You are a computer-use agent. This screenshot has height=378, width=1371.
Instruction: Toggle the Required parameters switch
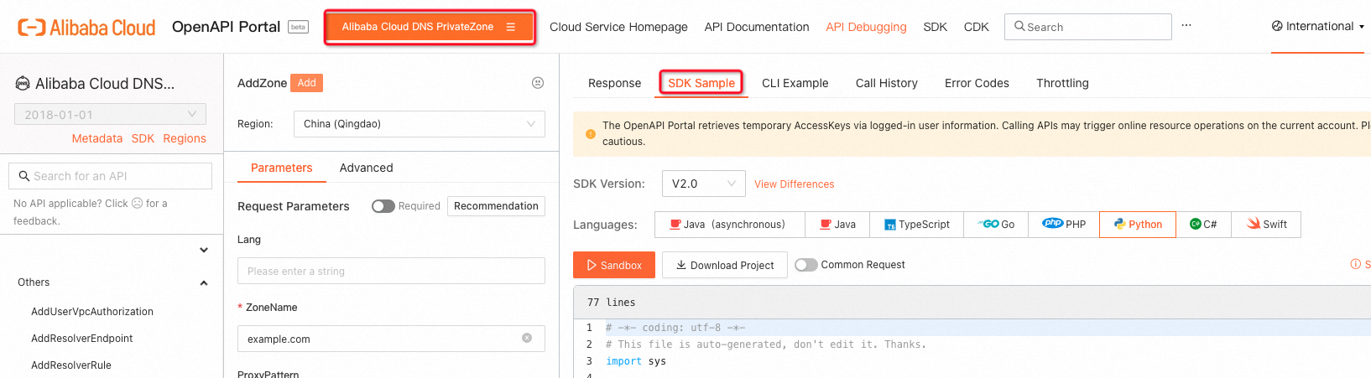point(383,206)
